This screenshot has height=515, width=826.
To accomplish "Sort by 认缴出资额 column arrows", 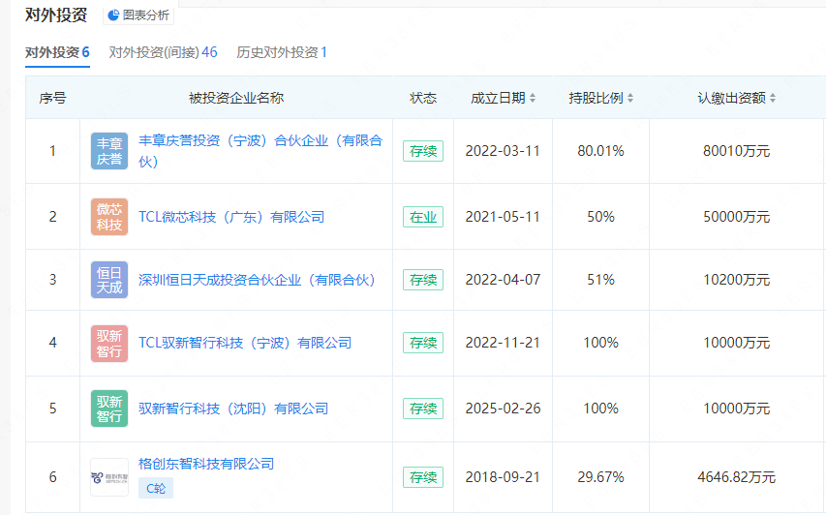I will tap(773, 99).
